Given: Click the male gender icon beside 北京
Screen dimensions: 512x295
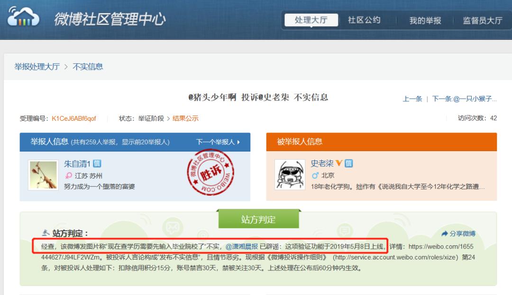Looking at the screenshot, I should coord(315,176).
